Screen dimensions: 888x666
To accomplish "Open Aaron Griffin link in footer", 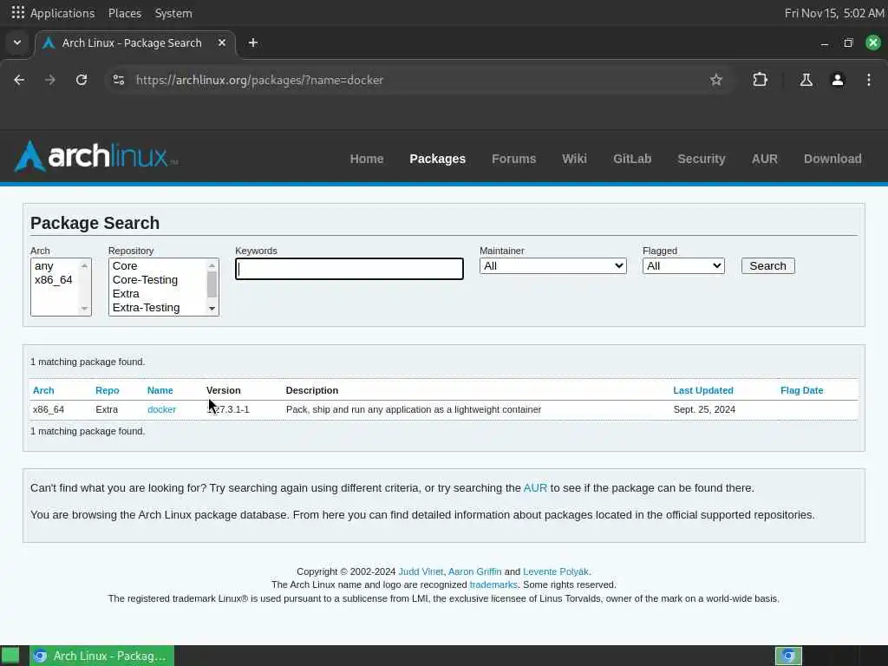I will 474,572.
